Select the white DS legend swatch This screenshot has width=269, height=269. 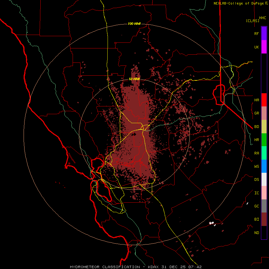point(264,179)
